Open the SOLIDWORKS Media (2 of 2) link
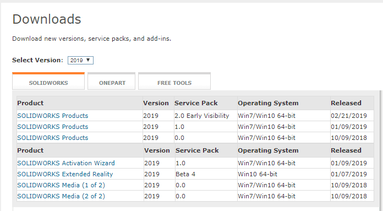 click(x=61, y=196)
